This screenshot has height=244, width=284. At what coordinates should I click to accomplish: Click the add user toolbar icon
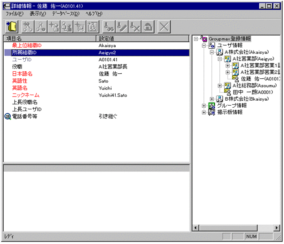tap(54, 27)
